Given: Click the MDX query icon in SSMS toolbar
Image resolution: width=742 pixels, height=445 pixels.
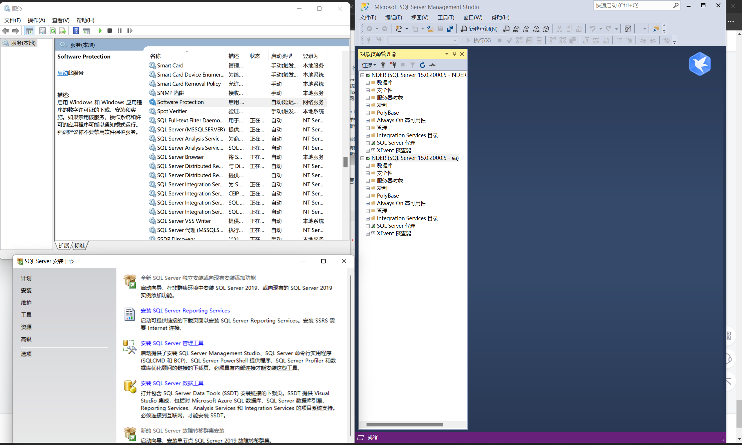Looking at the screenshot, I should click(516, 29).
